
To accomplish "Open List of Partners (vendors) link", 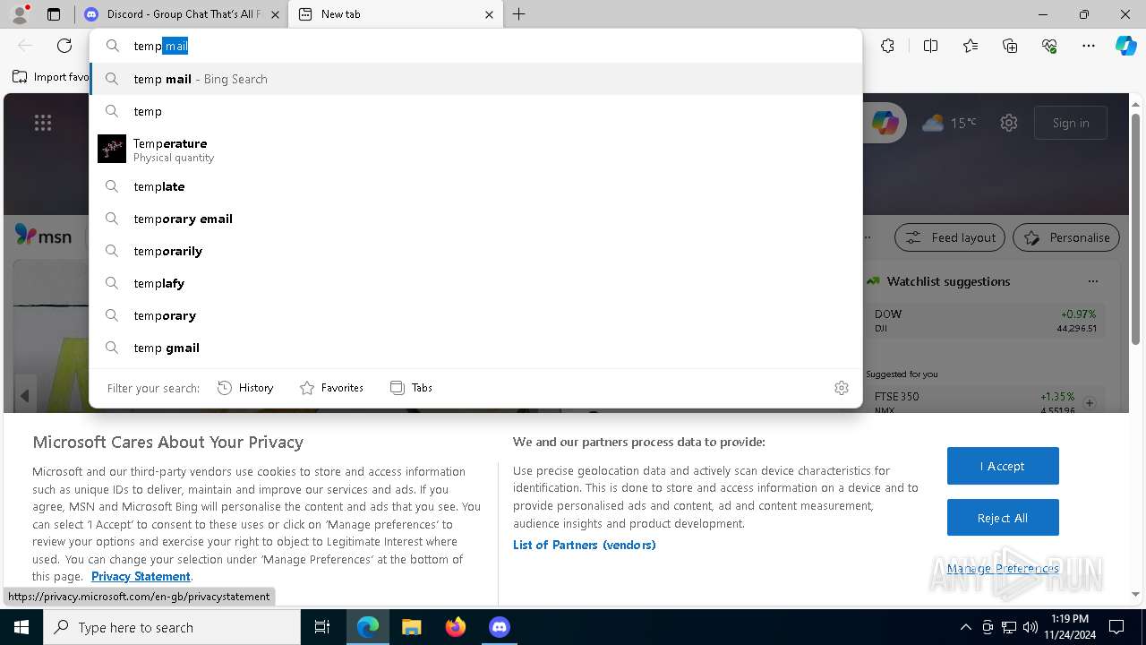I will [584, 545].
